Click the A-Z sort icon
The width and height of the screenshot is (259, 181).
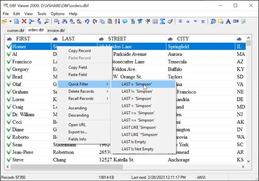(117, 22)
